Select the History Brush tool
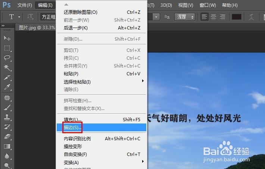This screenshot has width=265, height=169. (x=7, y=127)
